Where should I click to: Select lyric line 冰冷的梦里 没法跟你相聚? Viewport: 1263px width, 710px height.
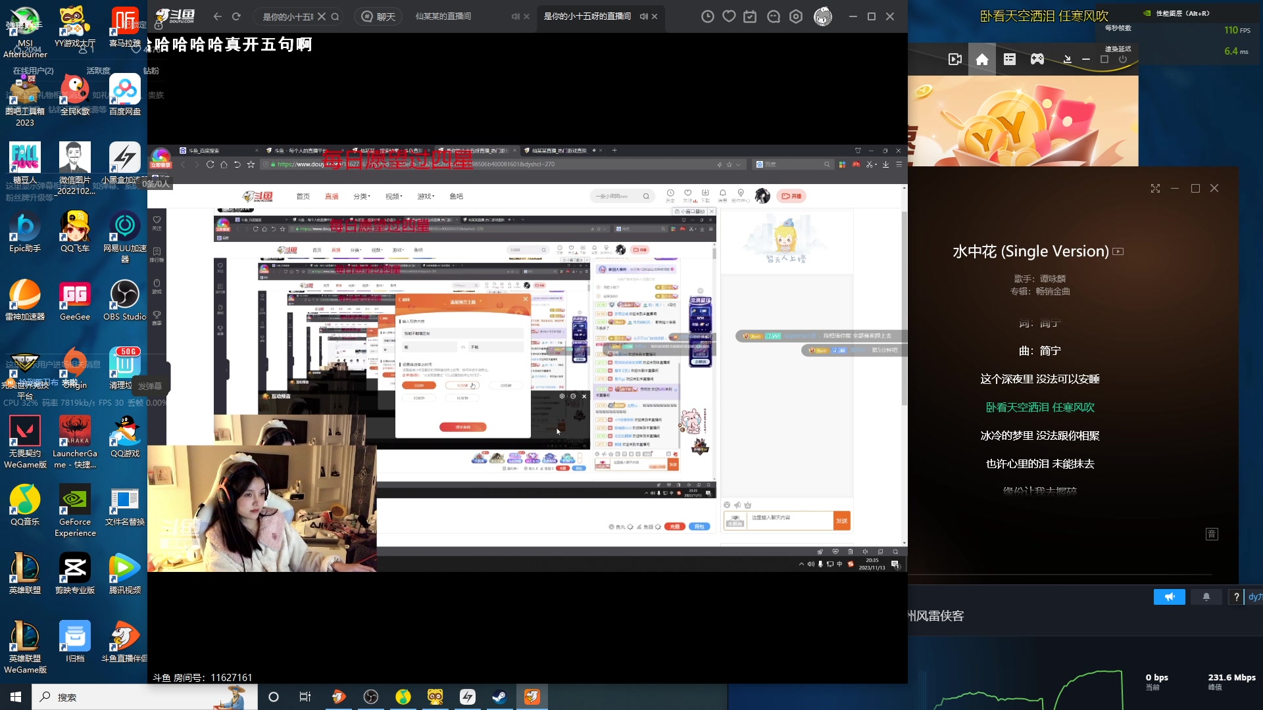tap(1039, 436)
